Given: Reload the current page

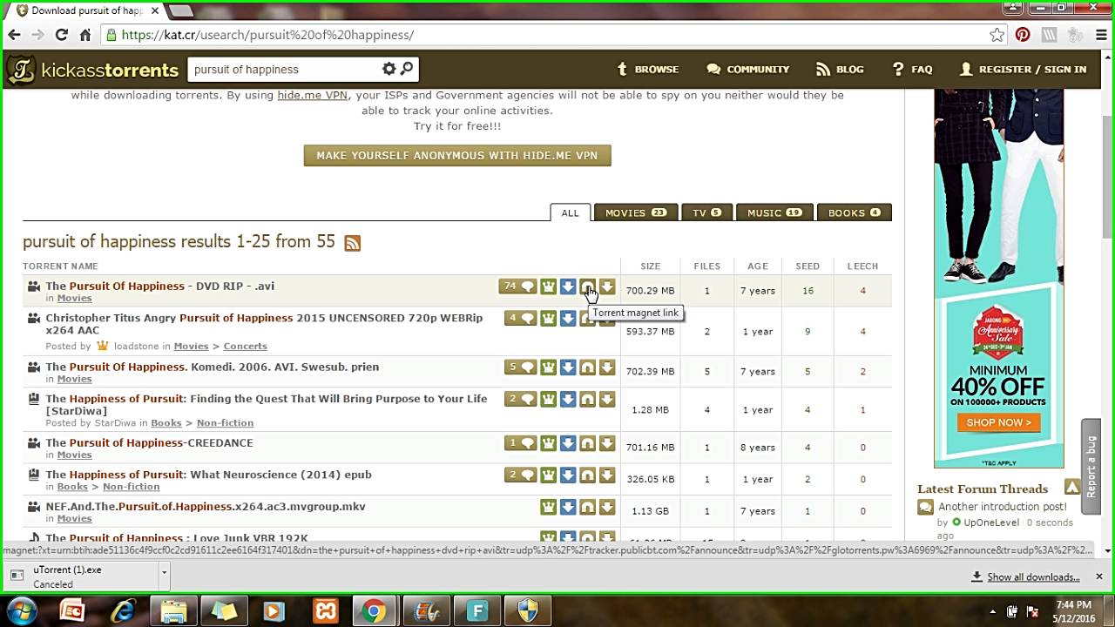Looking at the screenshot, I should (x=61, y=35).
